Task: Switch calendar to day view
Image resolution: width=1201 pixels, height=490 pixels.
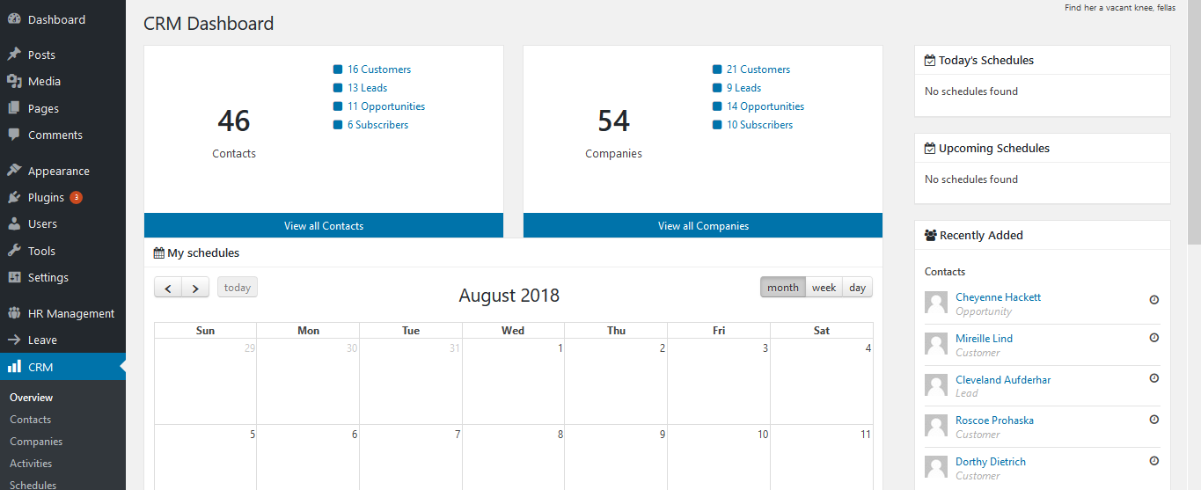Action: (x=858, y=288)
